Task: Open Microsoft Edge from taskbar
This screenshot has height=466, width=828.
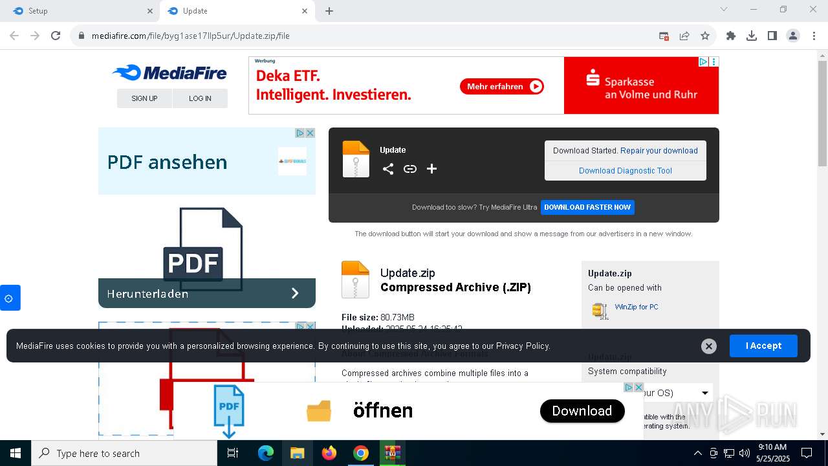Action: coord(266,453)
